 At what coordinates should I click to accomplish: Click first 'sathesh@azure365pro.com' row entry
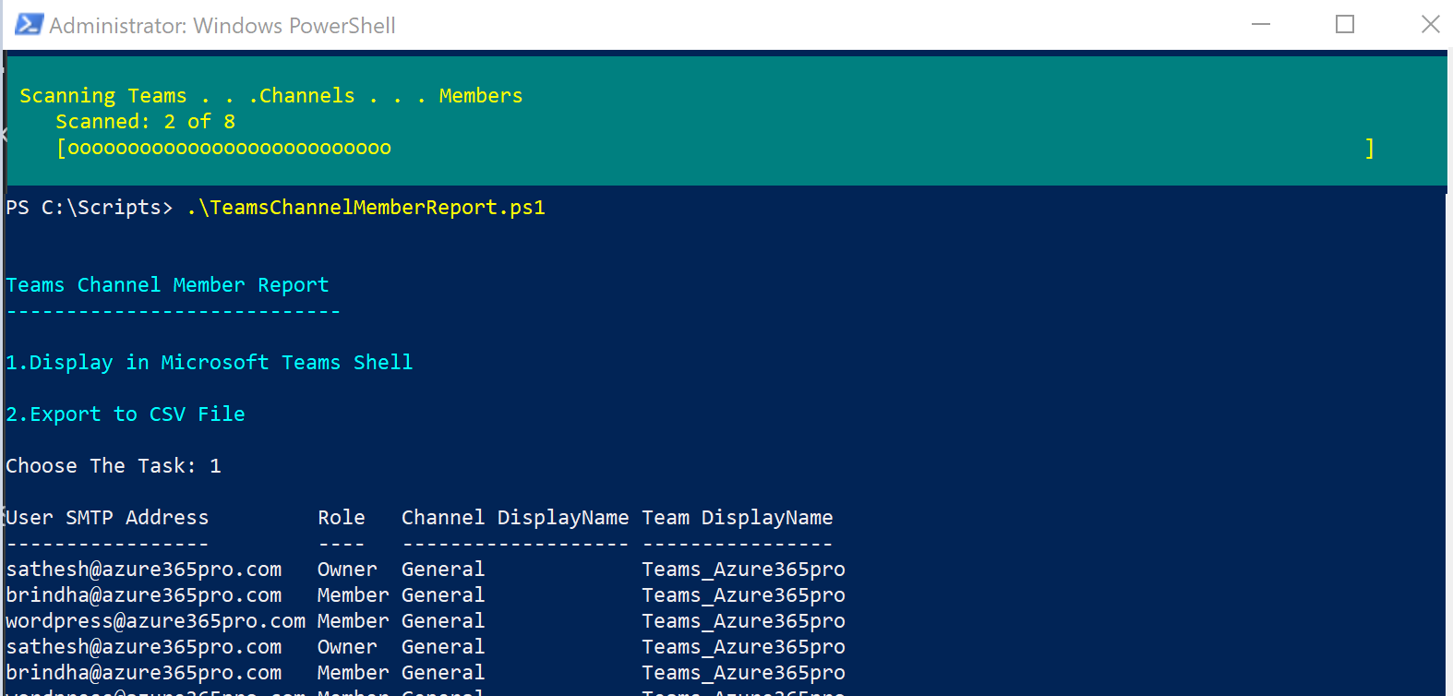pos(144,570)
